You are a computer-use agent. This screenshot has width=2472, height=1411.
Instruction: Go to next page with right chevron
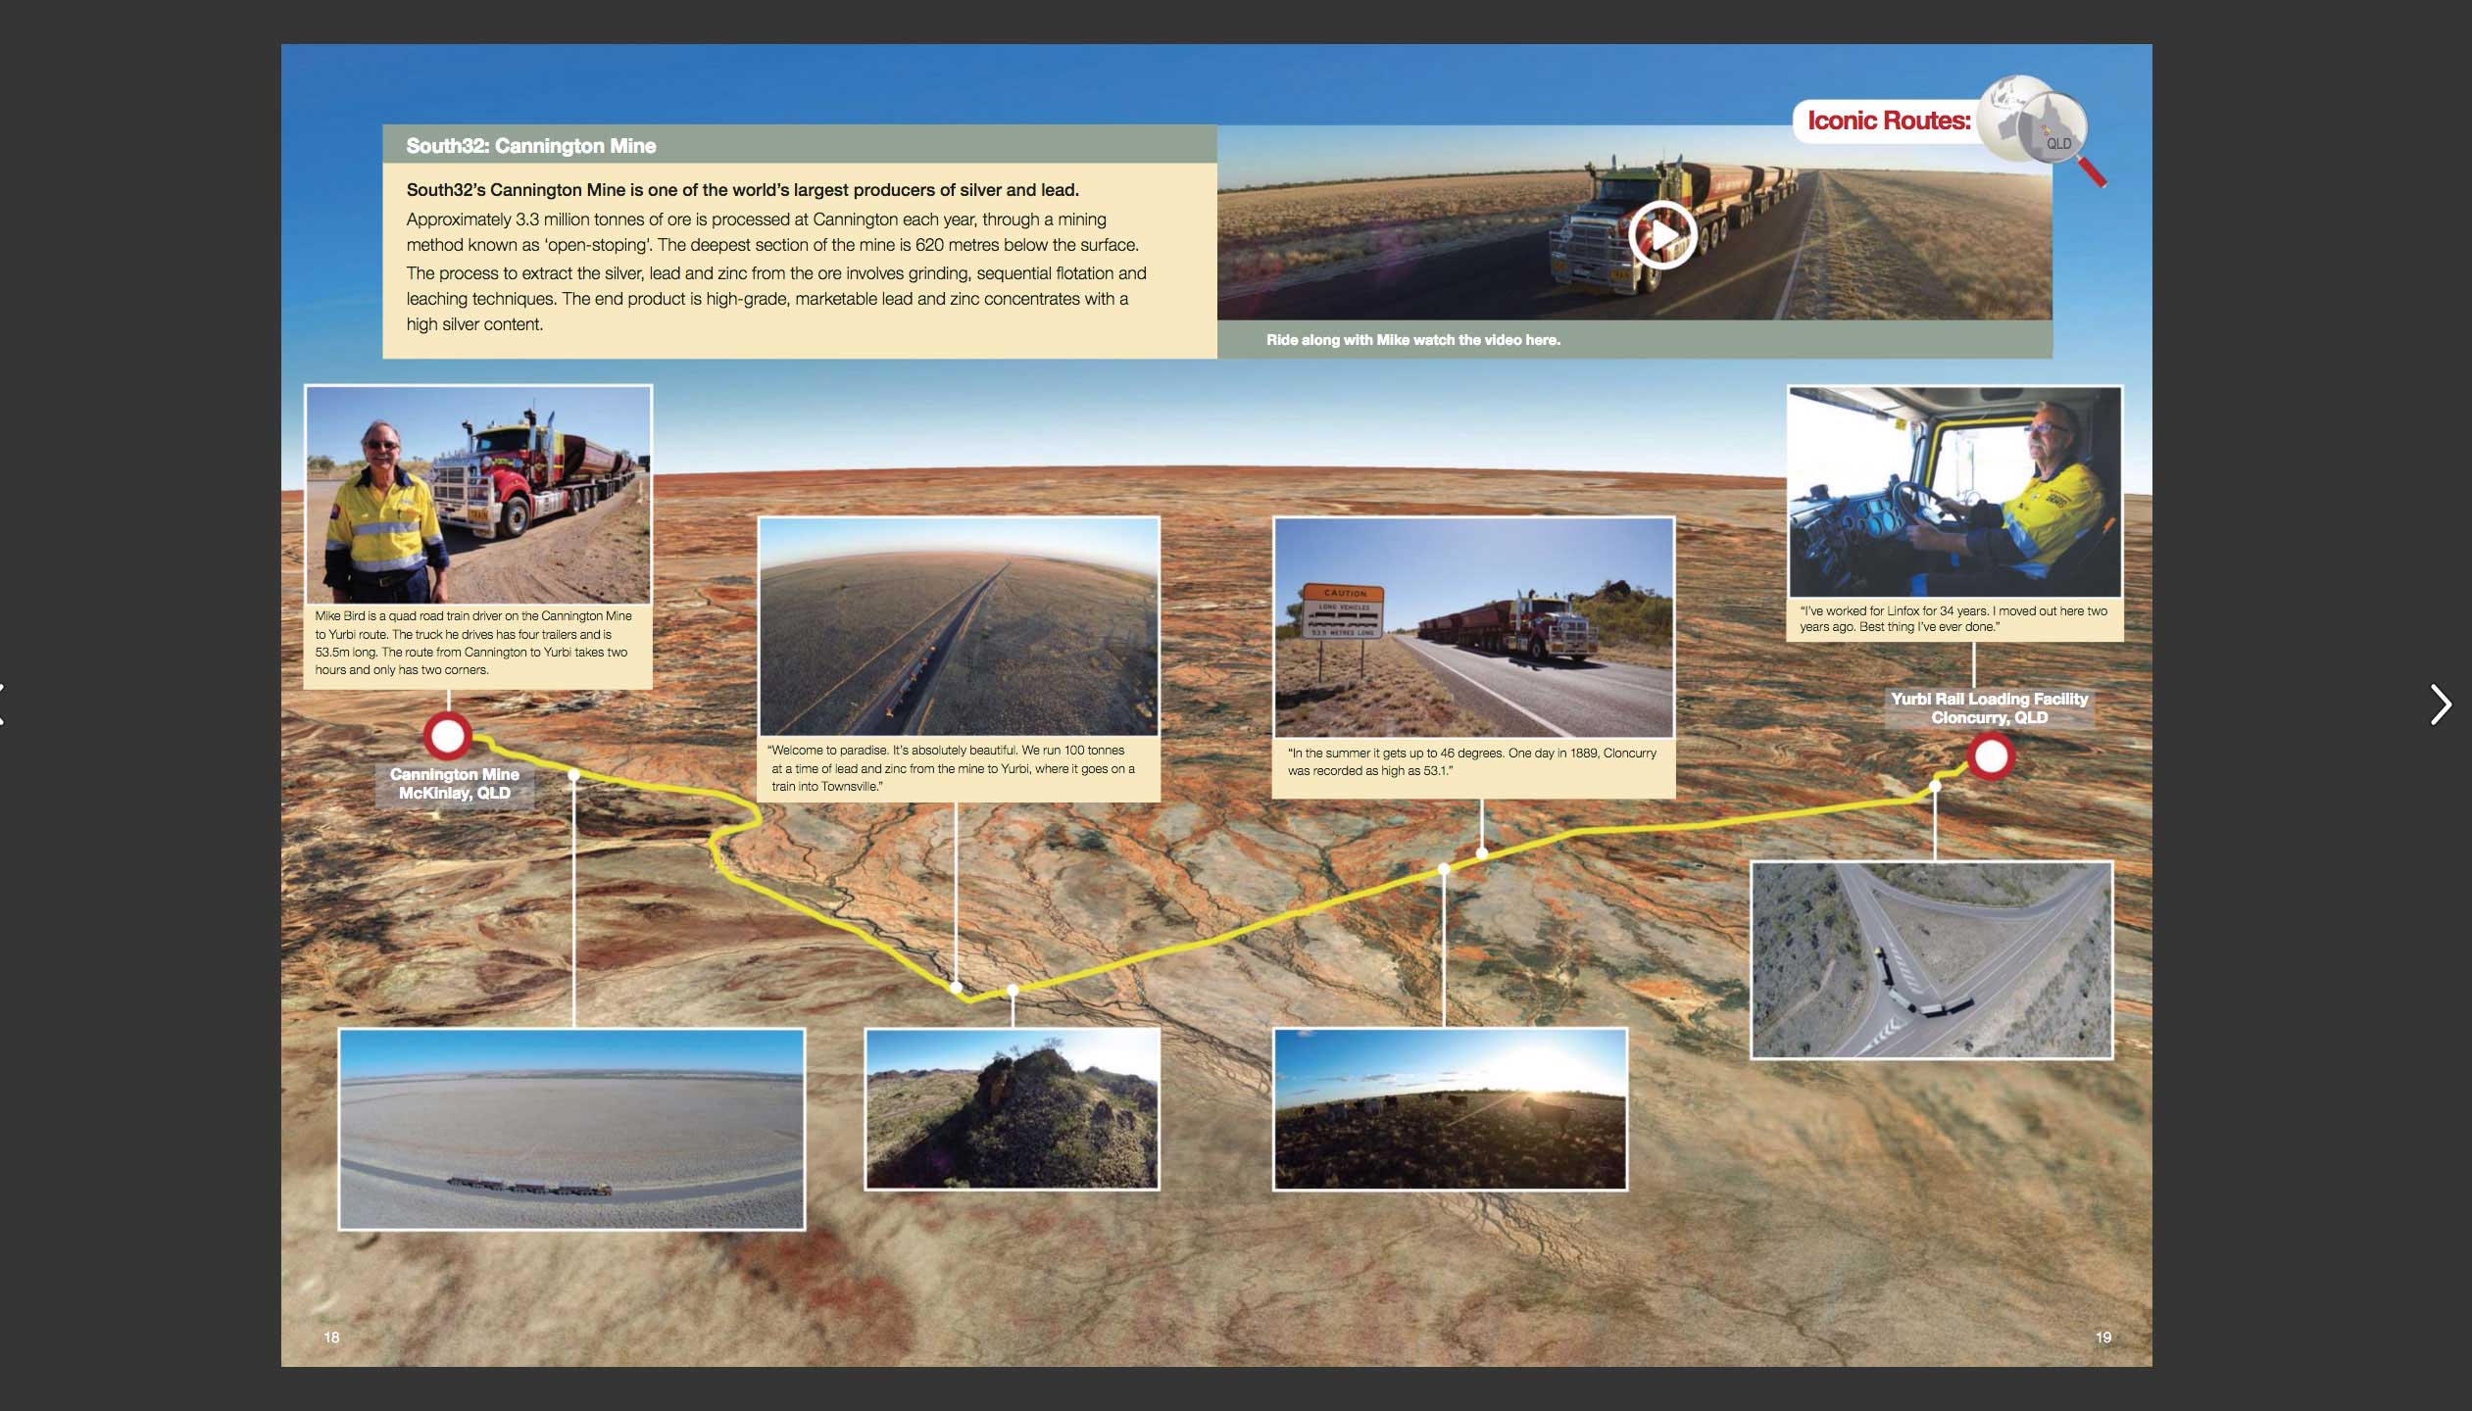[x=2441, y=705]
